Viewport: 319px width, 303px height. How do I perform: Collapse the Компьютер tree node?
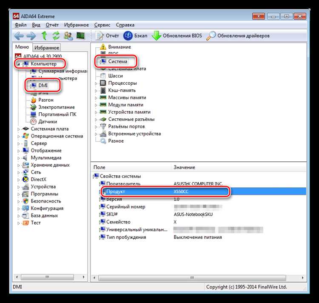[18, 64]
